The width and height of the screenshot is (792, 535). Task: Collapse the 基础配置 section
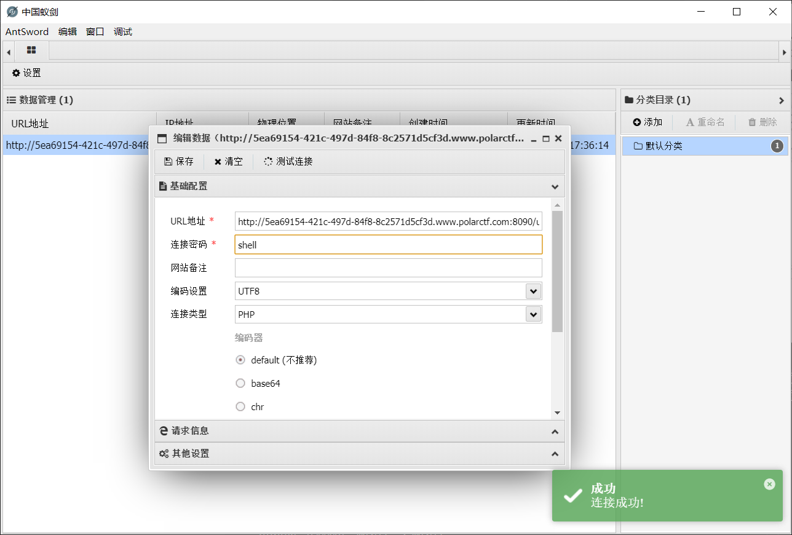pyautogui.click(x=555, y=186)
